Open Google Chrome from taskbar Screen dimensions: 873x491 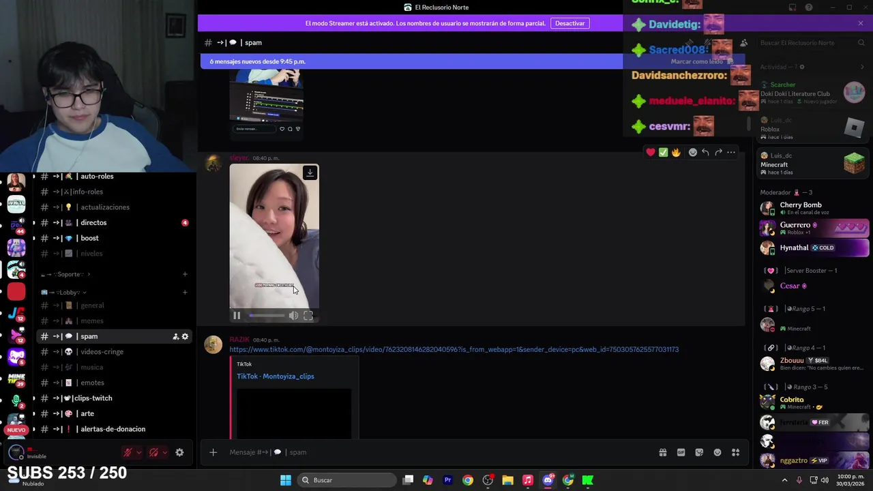point(468,480)
